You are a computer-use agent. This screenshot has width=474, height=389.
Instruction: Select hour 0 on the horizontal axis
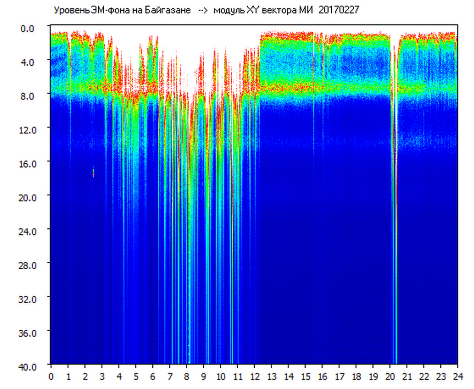click(51, 376)
